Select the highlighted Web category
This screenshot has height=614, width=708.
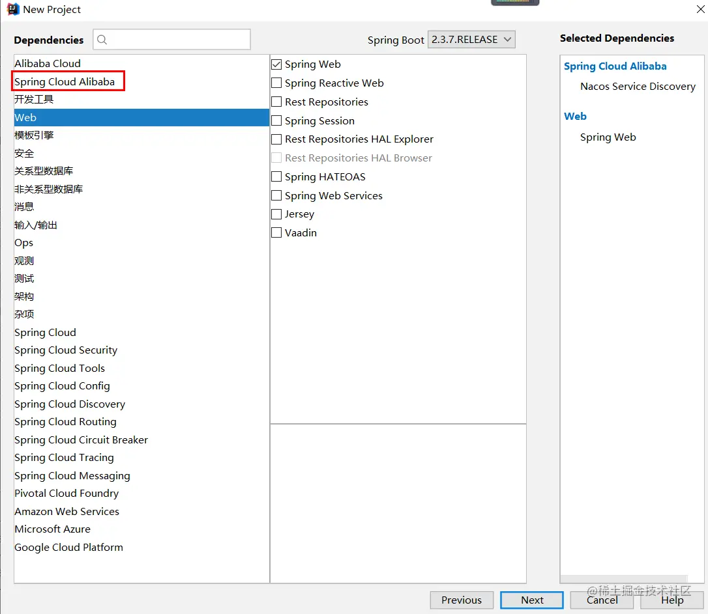(x=141, y=118)
